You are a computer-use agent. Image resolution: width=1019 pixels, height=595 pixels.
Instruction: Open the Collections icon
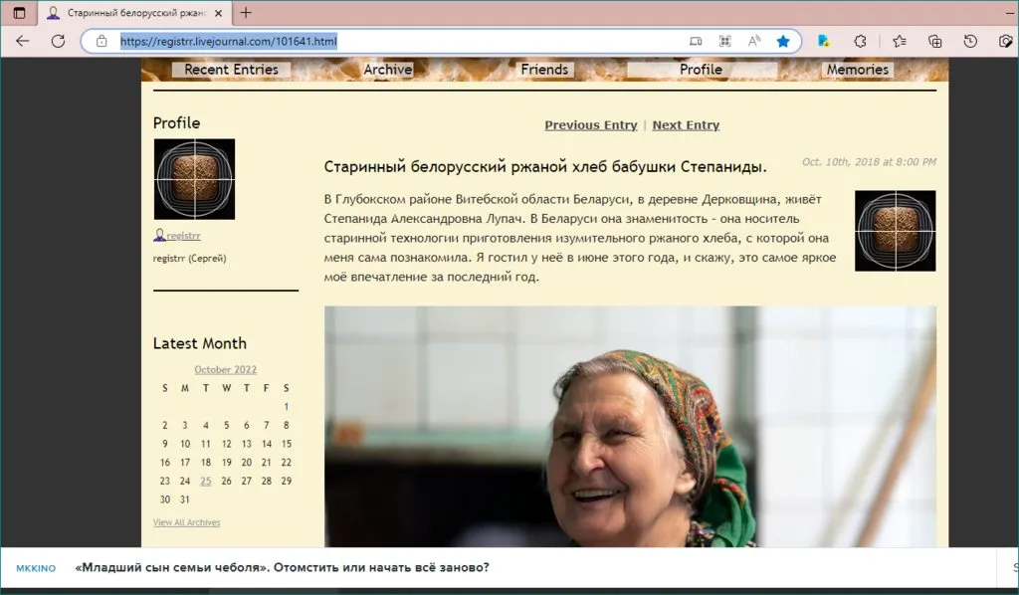pos(934,41)
